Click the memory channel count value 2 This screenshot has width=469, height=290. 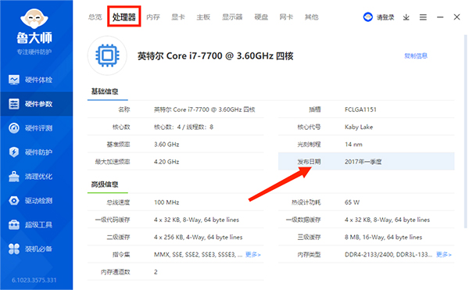point(156,272)
